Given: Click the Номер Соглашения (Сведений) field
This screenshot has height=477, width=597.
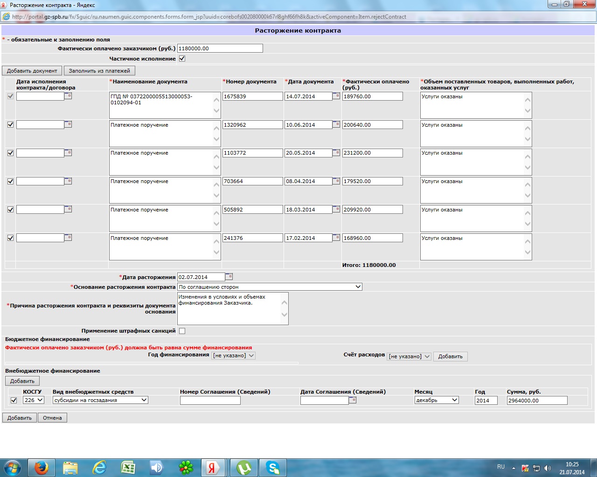Looking at the screenshot, I should coord(210,400).
